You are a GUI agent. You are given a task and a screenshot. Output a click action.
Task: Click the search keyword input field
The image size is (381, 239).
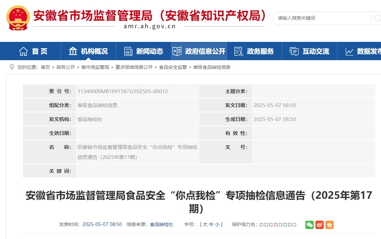[x=321, y=18]
